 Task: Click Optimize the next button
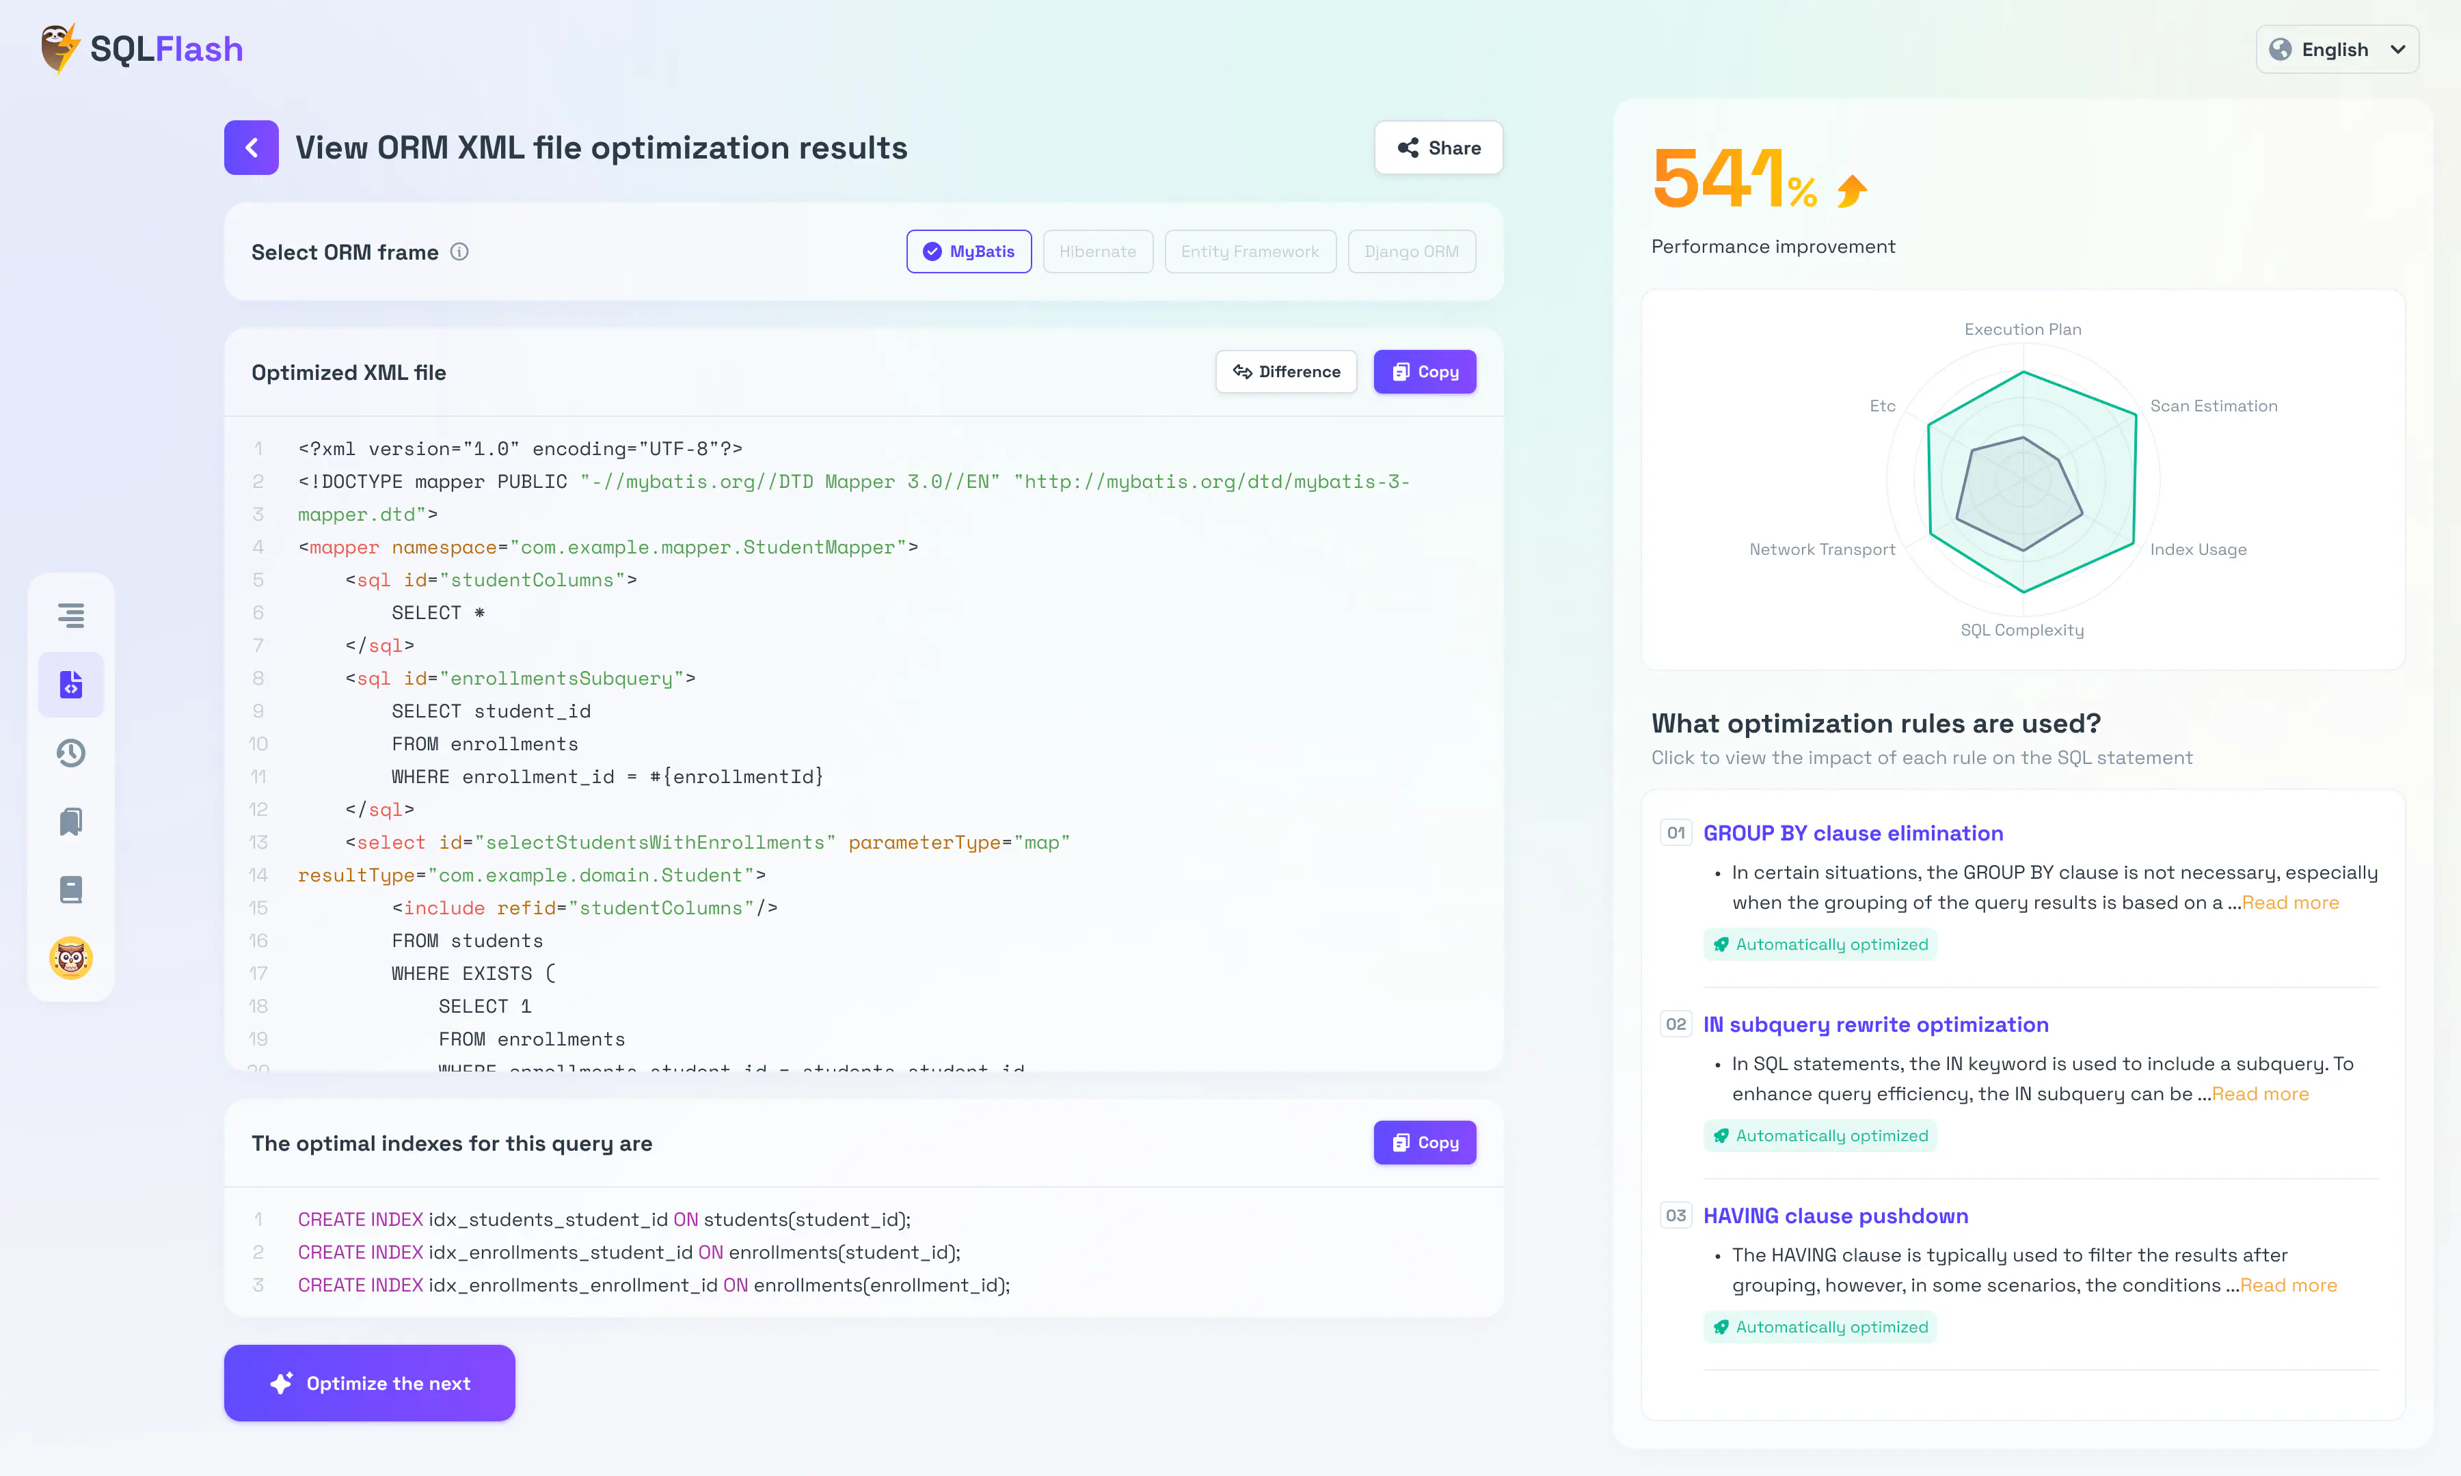pyautogui.click(x=369, y=1382)
